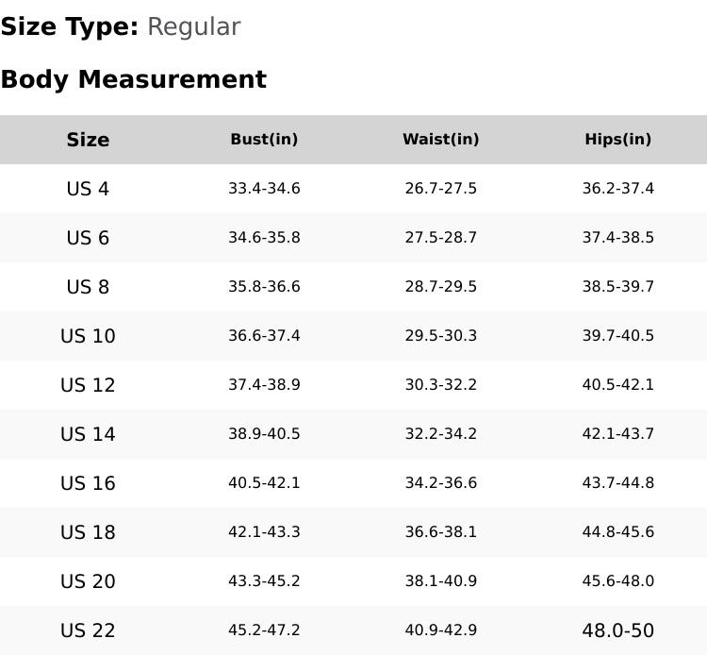Screen dimensions: 707x655
Task: Click the US 16 size label
Action: [88, 483]
